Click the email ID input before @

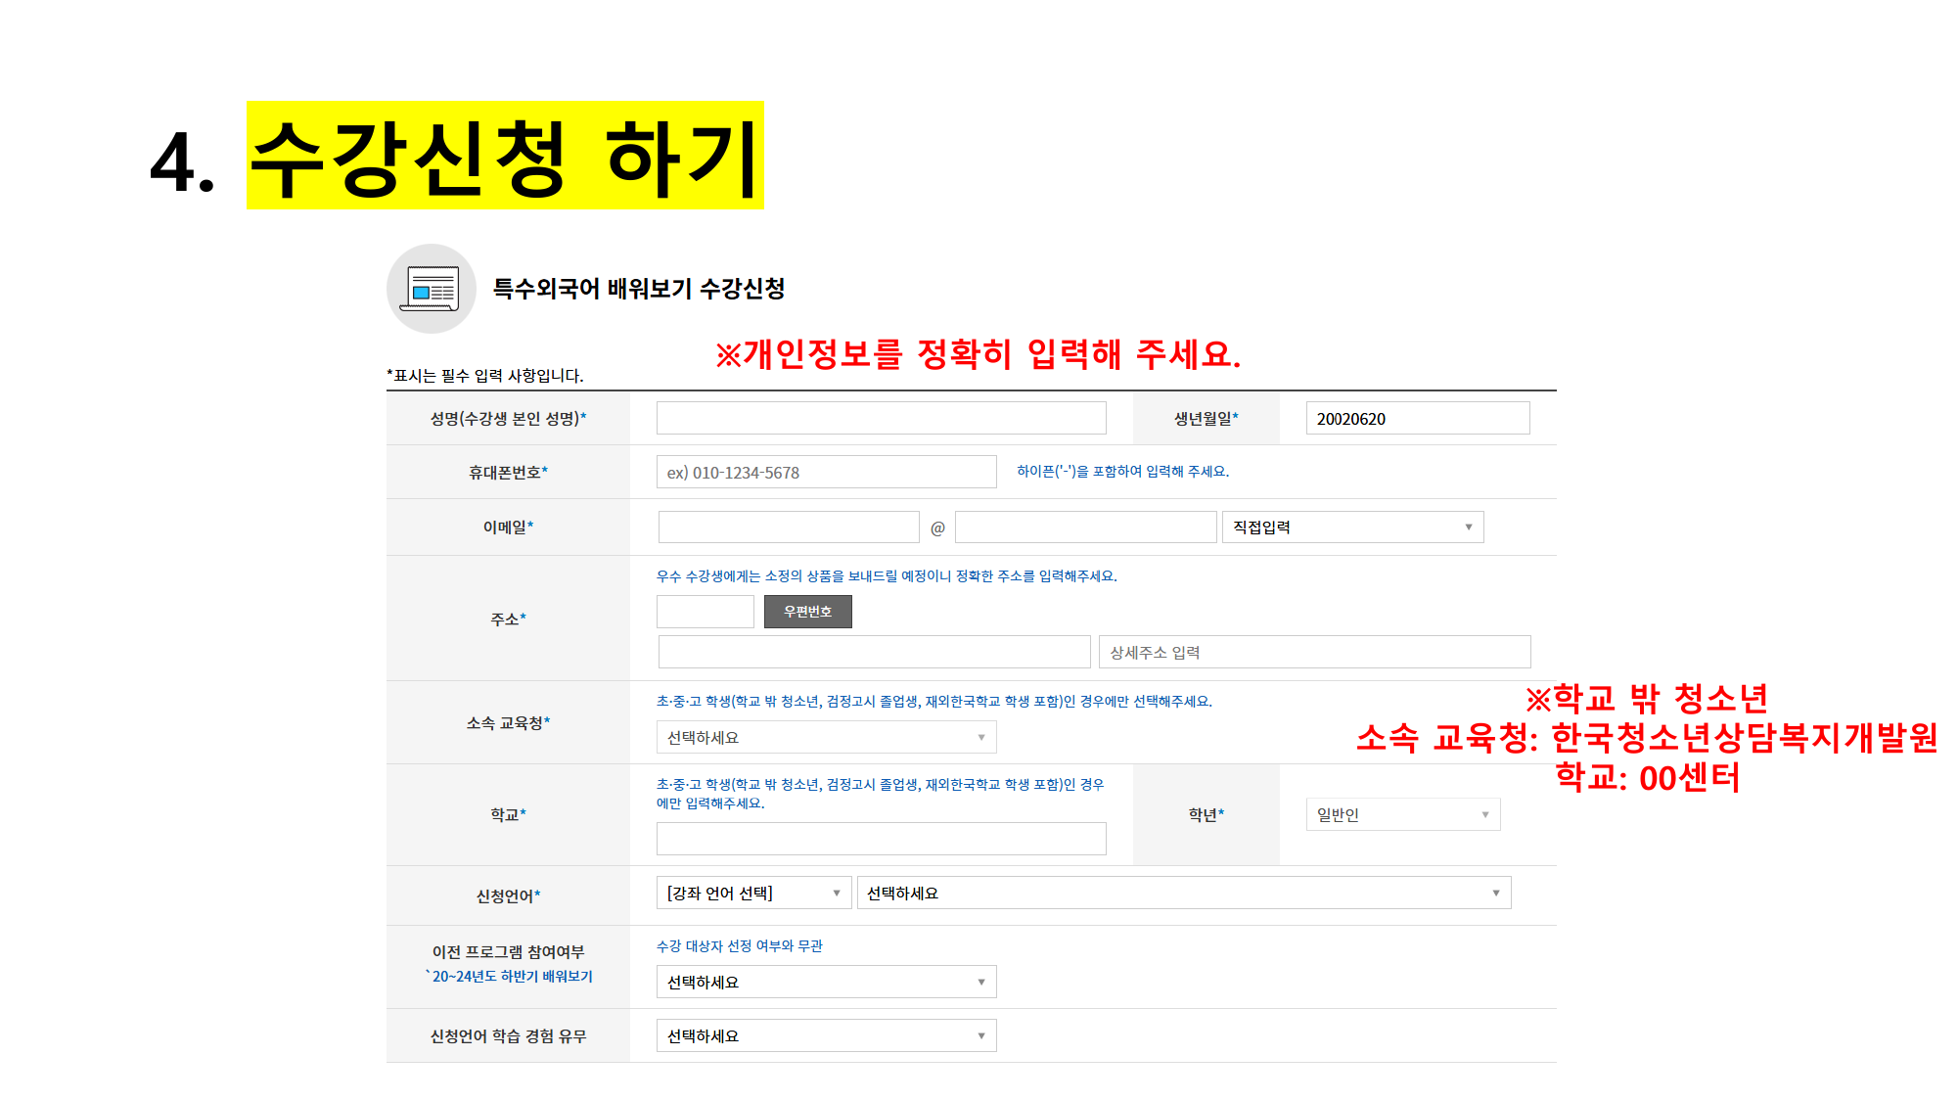[x=789, y=528]
